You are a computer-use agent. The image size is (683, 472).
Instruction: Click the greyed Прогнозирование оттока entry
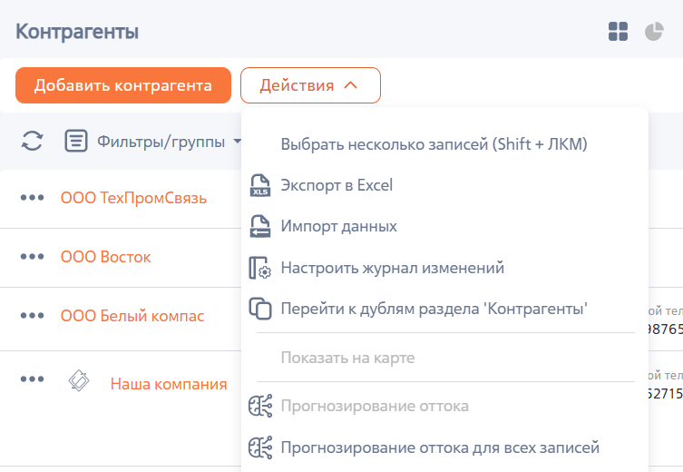[375, 406]
